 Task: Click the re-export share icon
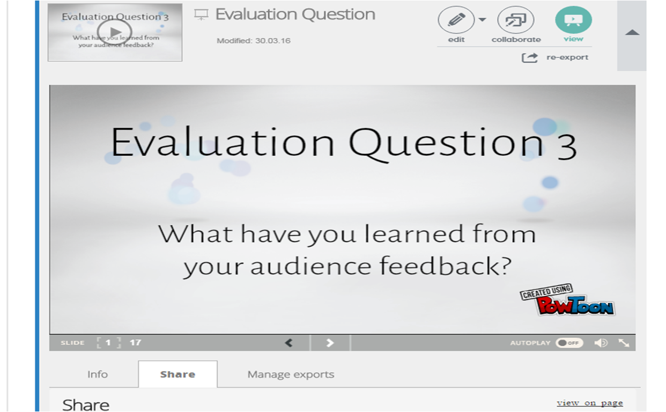coord(530,57)
